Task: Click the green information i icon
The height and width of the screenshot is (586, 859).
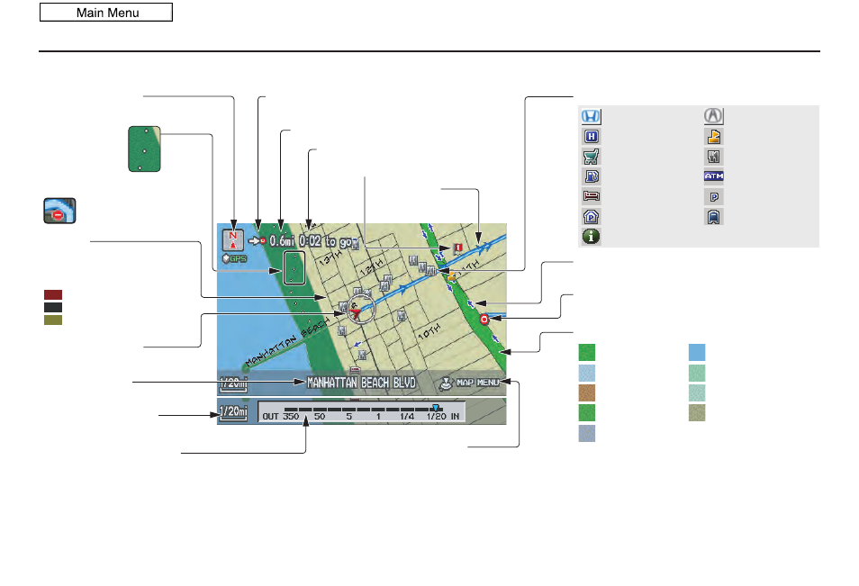Action: point(591,236)
